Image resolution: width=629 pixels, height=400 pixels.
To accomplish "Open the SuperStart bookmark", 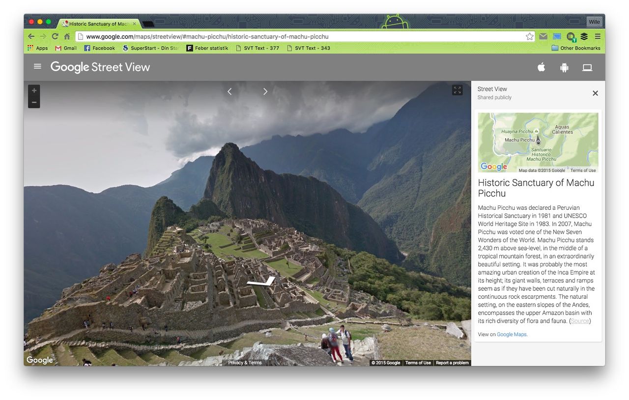I will [150, 48].
